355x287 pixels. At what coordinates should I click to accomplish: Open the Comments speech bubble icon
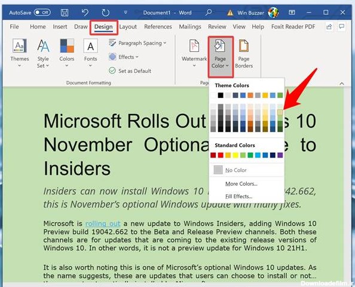(341, 27)
